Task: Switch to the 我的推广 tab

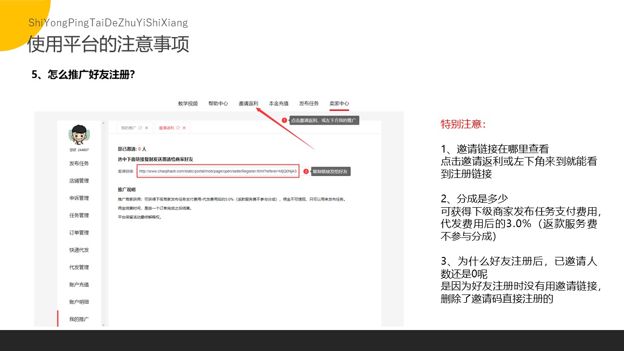Action: [x=128, y=128]
